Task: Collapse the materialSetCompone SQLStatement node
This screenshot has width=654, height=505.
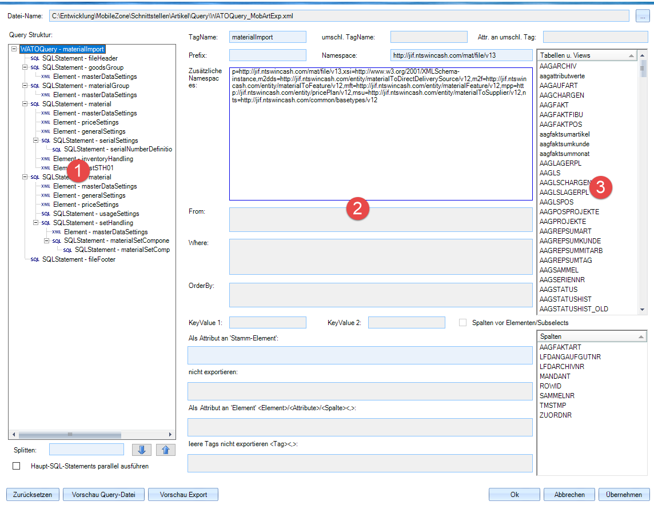Action: 46,241
